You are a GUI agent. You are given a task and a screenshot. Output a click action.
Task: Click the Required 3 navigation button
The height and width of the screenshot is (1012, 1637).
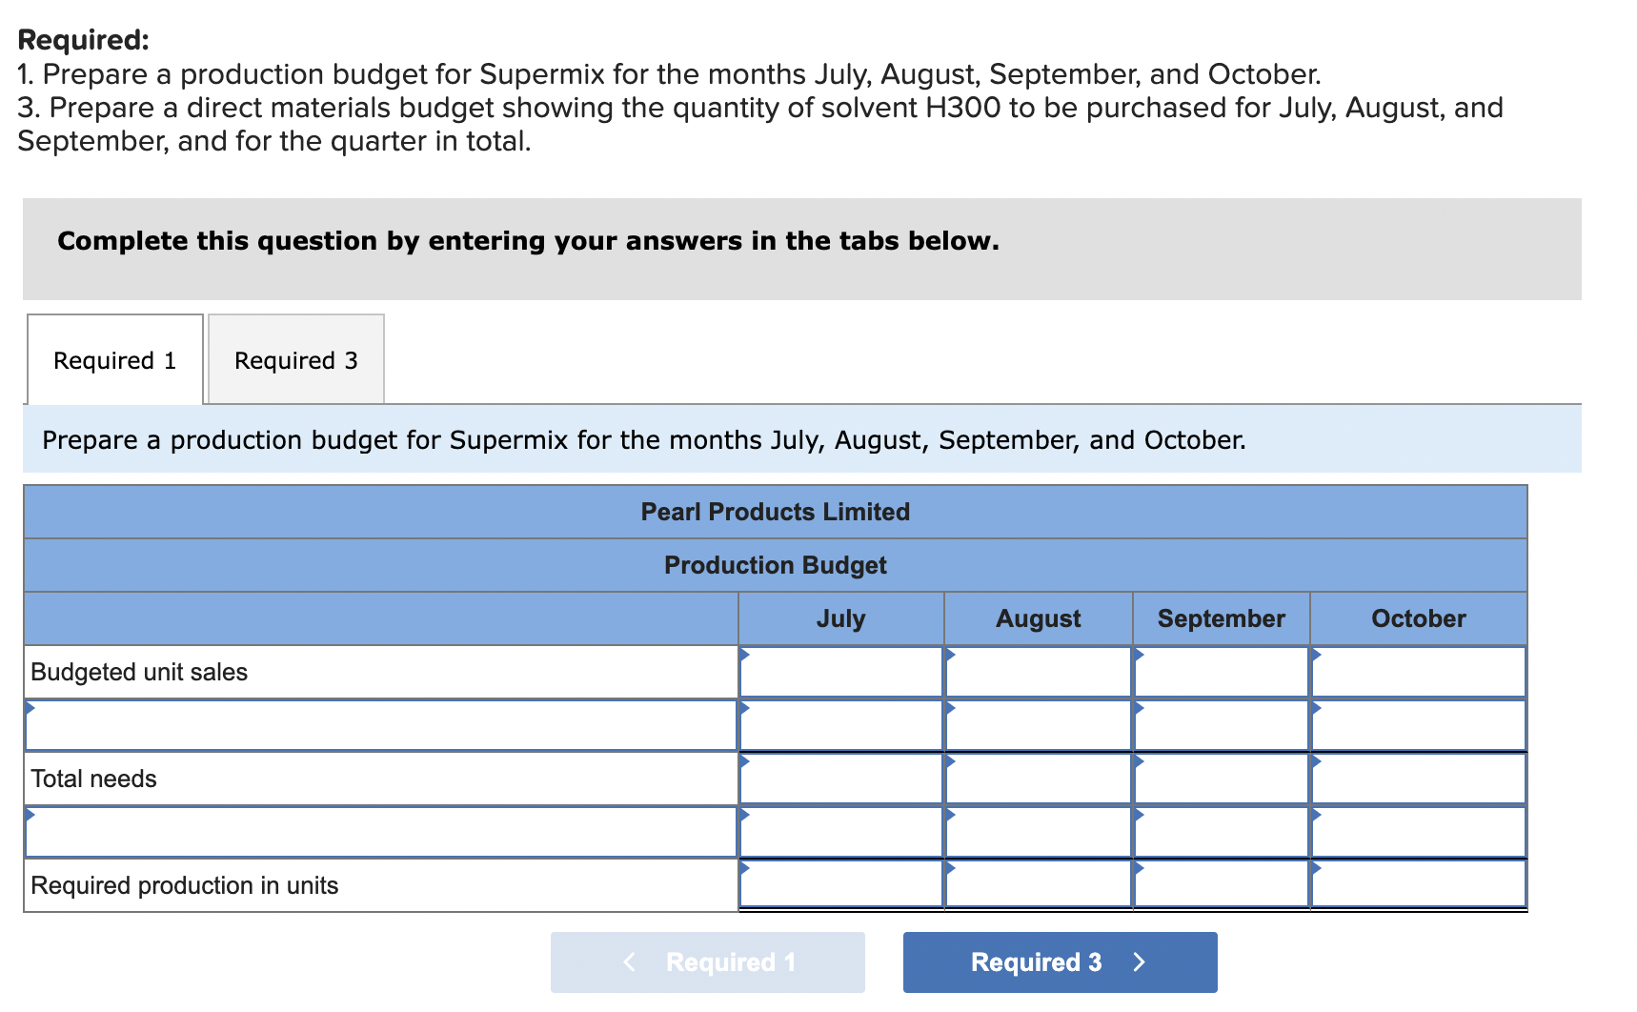(1059, 961)
